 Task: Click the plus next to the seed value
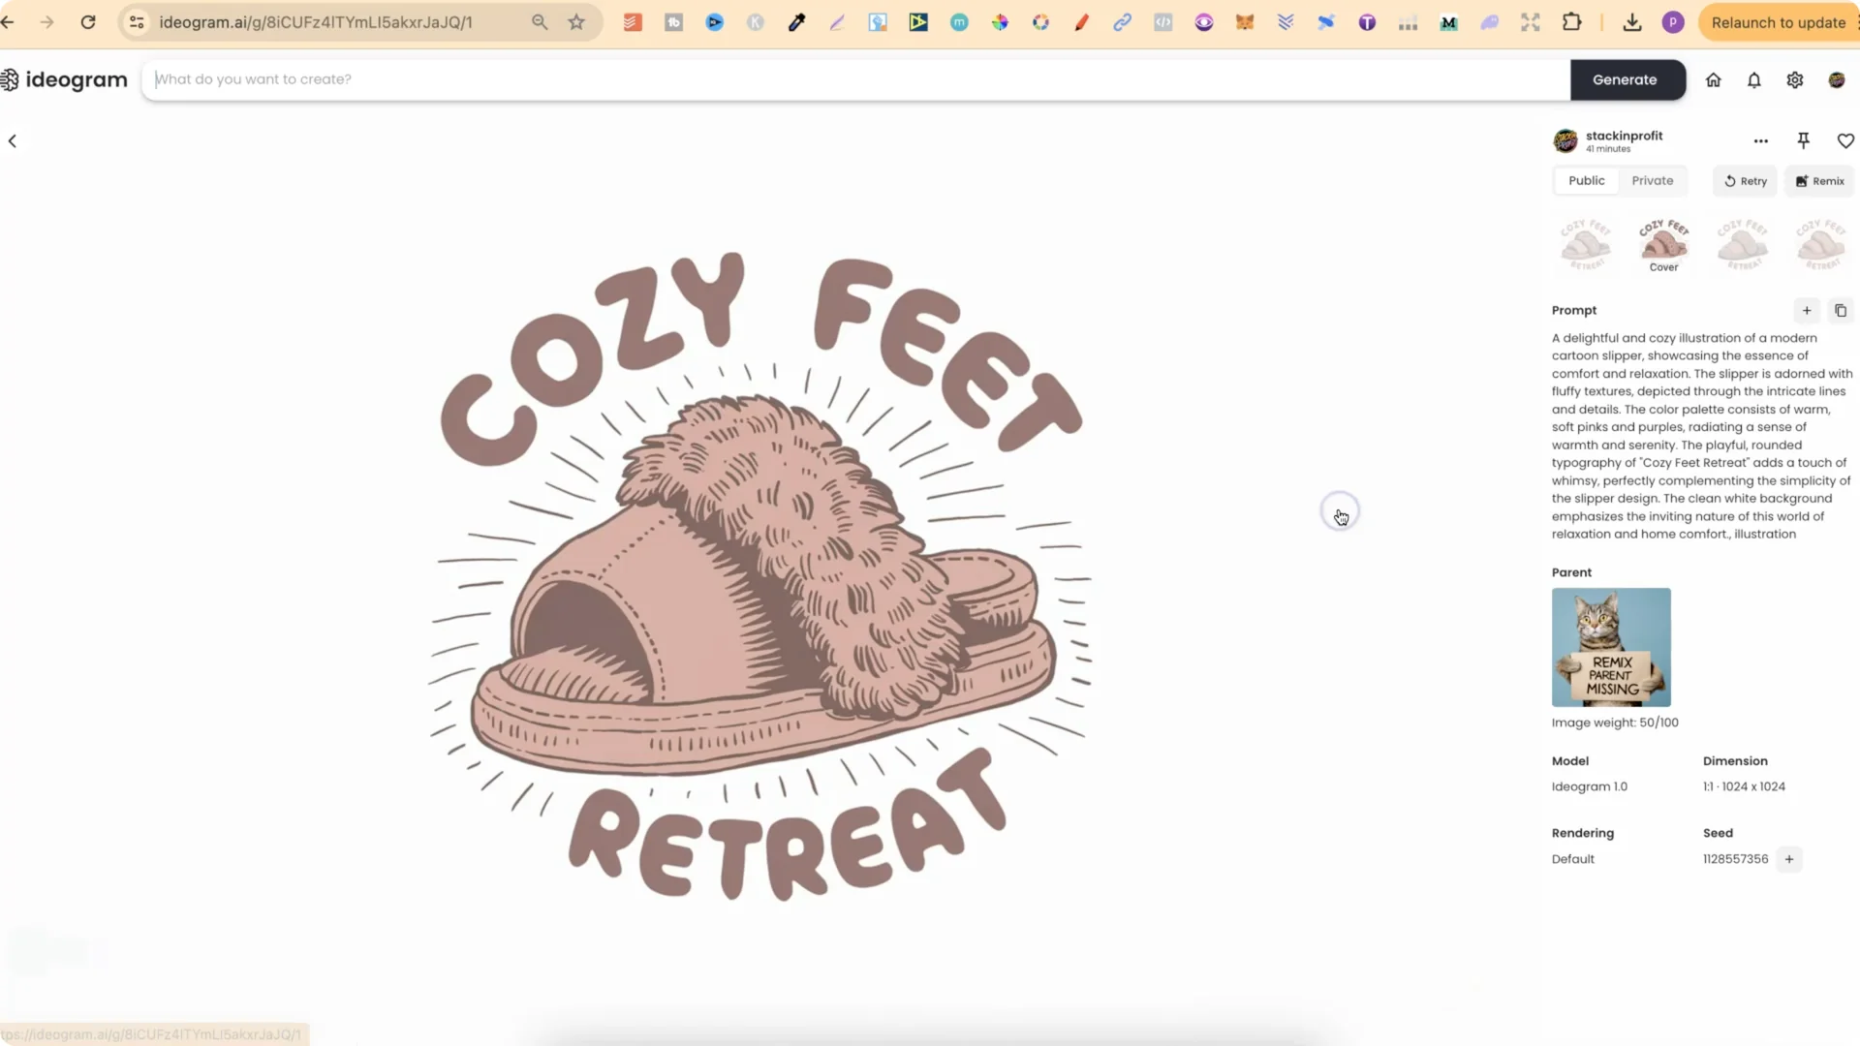(1788, 859)
